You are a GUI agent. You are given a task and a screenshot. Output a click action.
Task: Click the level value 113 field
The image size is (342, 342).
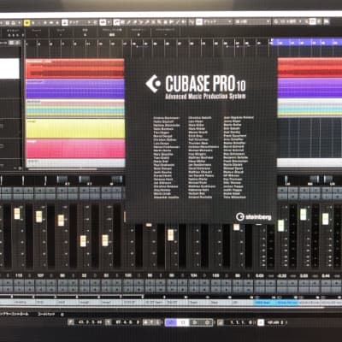tap(19, 275)
